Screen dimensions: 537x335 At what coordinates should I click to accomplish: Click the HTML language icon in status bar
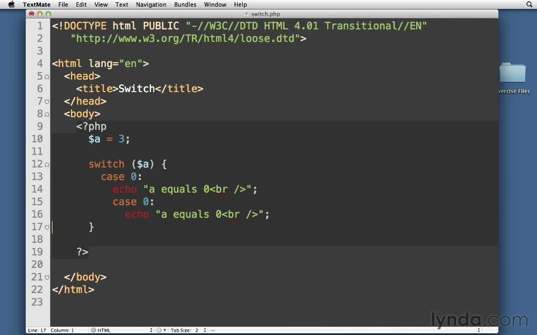(x=93, y=330)
